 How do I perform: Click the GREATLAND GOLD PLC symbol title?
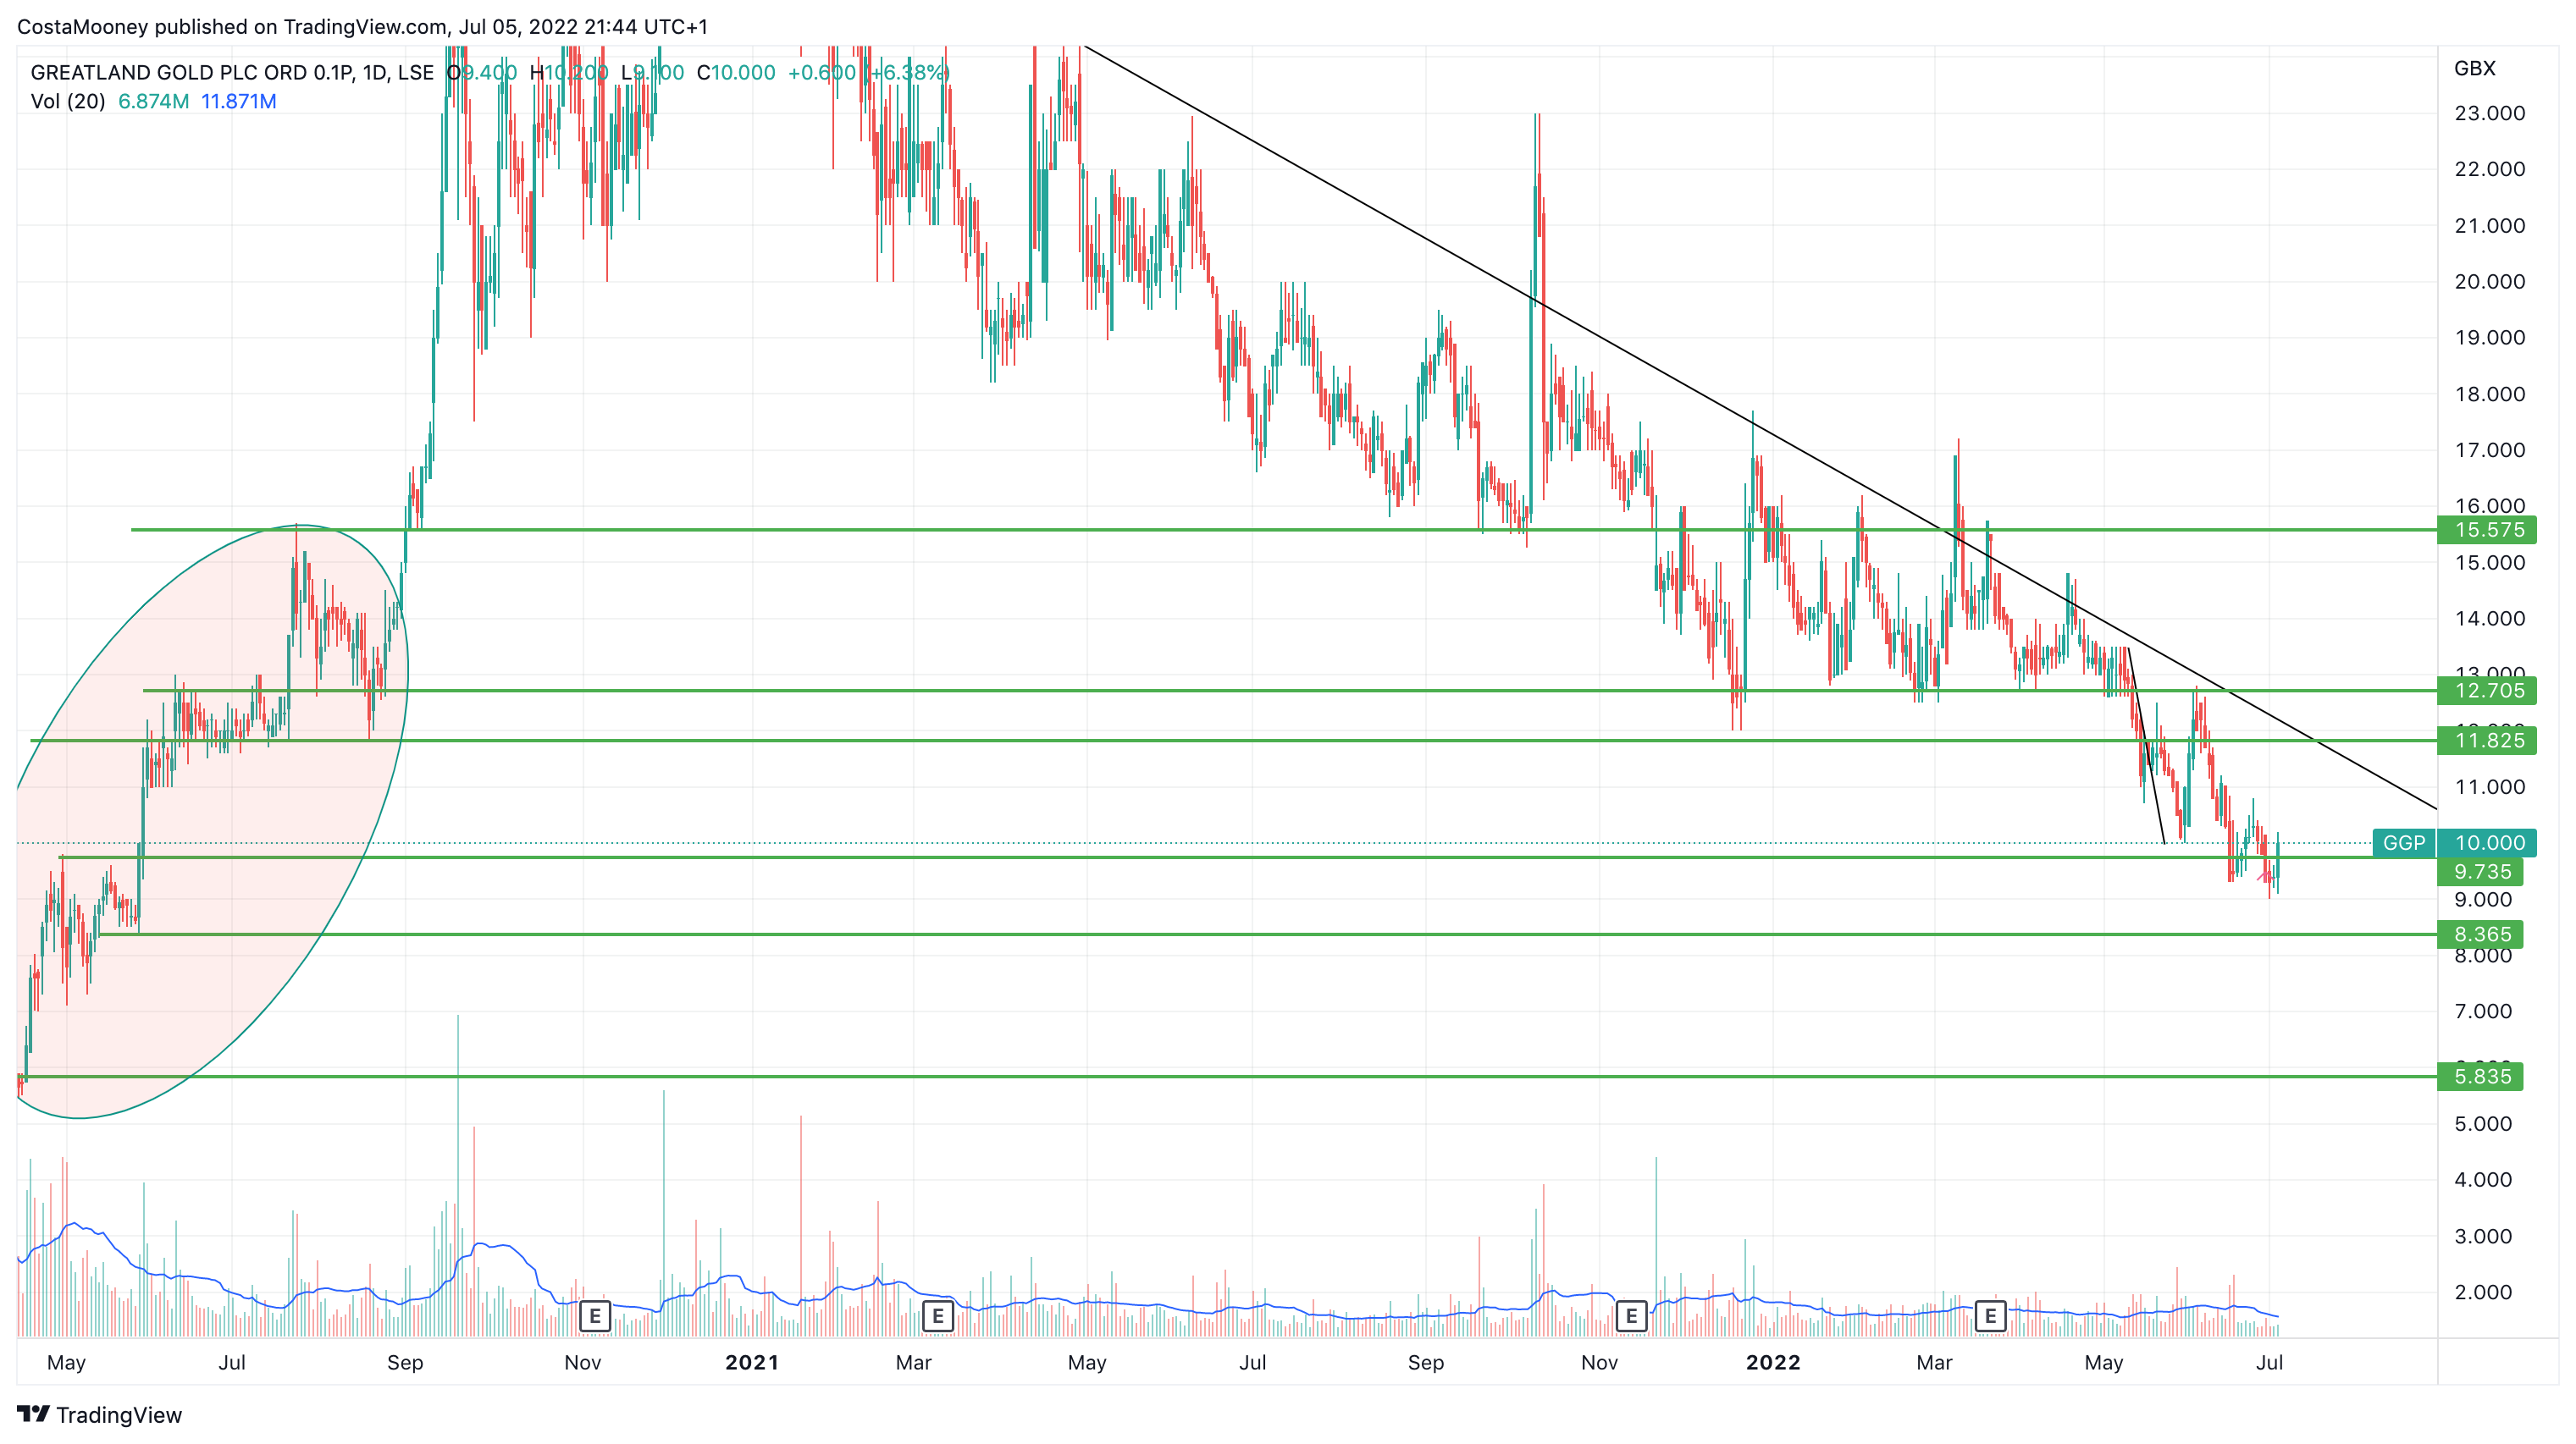click(231, 72)
